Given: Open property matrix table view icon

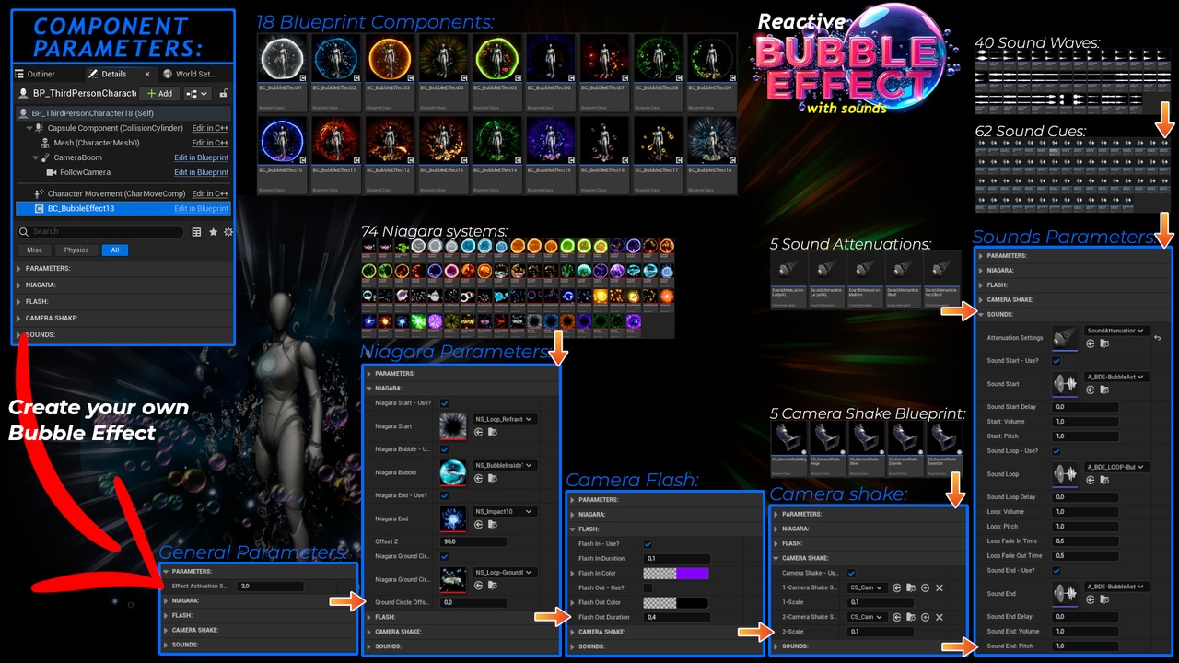Looking at the screenshot, I should click(x=196, y=232).
